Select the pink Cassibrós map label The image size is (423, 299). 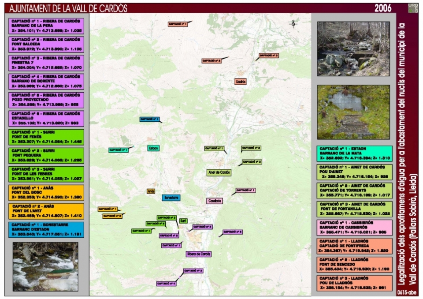coord(215,201)
